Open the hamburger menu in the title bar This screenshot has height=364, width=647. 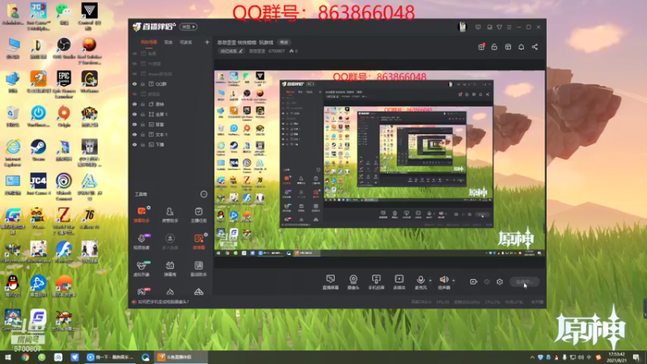tap(510, 28)
